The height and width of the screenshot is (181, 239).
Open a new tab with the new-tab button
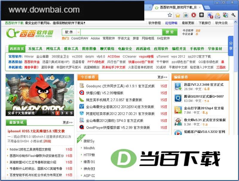point(206,7)
